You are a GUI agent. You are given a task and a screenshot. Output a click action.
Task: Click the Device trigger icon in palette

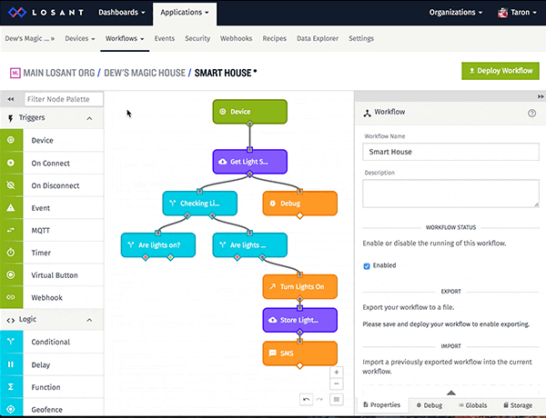tap(11, 140)
